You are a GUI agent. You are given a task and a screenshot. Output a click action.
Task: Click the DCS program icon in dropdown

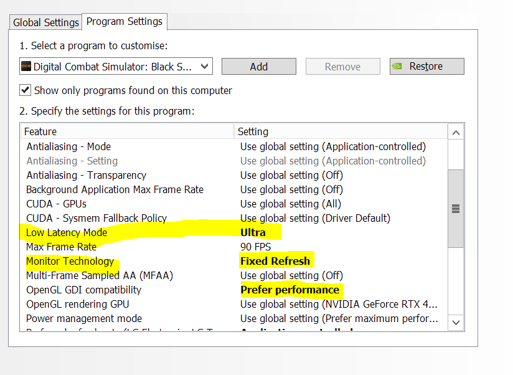(26, 67)
